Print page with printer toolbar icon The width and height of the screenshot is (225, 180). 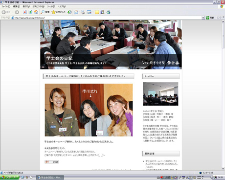click(x=83, y=12)
